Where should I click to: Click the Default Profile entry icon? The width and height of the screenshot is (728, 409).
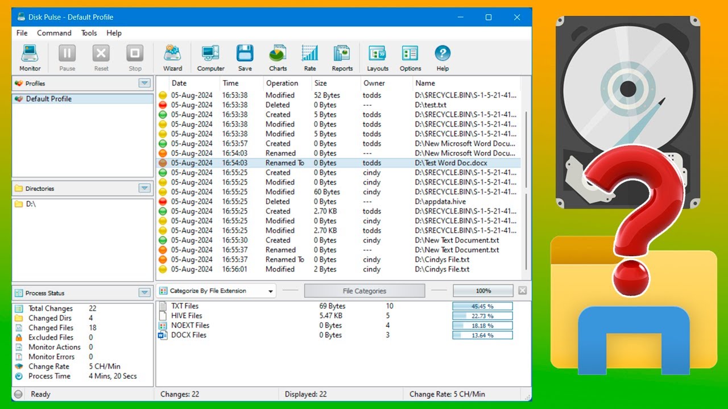pyautogui.click(x=19, y=99)
